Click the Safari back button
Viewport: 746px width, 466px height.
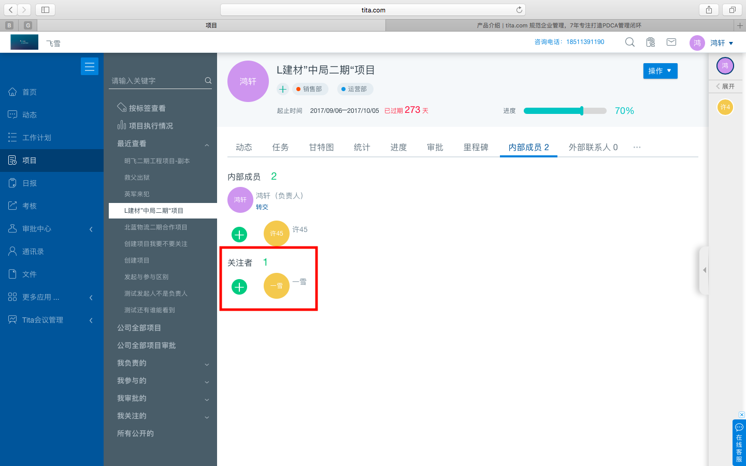11,10
